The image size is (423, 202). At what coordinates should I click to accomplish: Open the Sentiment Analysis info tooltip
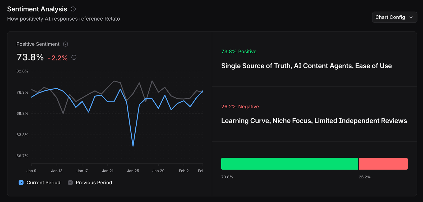[x=73, y=9]
